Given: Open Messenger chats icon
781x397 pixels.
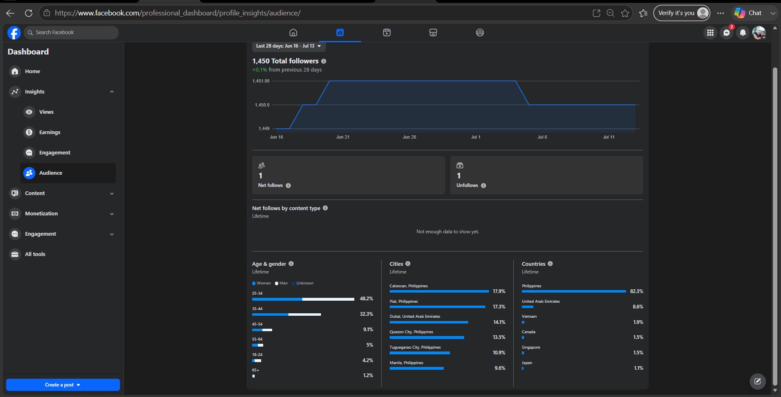Looking at the screenshot, I should click(x=726, y=33).
